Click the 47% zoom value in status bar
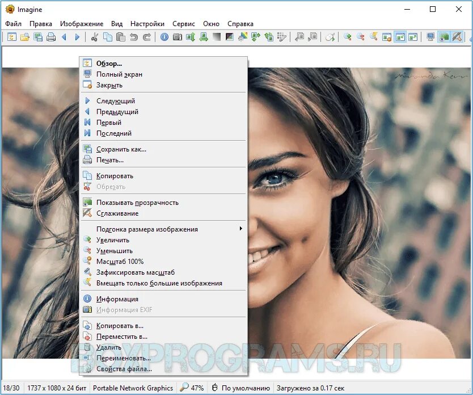 197,388
